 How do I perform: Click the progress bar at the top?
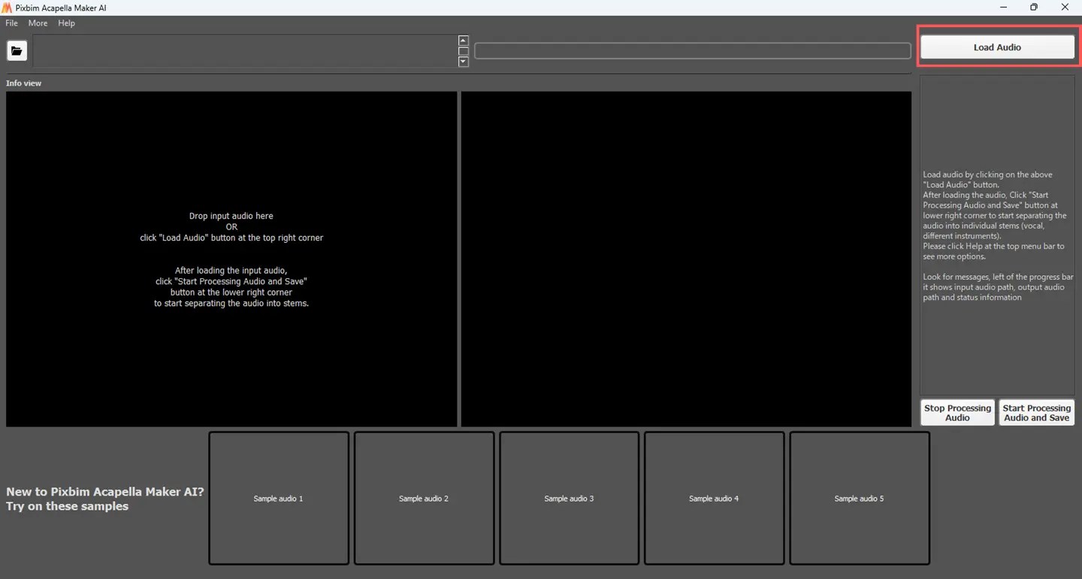click(x=692, y=51)
